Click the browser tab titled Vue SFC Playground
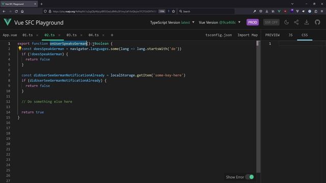Image resolution: width=326 pixels, height=183 pixels. pyautogui.click(x=19, y=4)
